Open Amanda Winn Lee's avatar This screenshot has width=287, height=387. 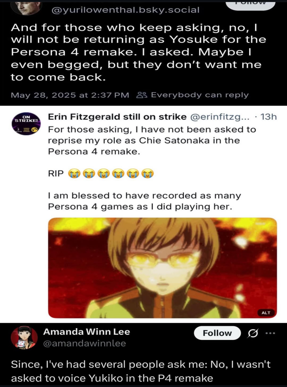(24, 337)
